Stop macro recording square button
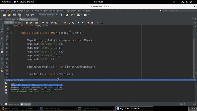 pyautogui.click(x=92, y=23)
